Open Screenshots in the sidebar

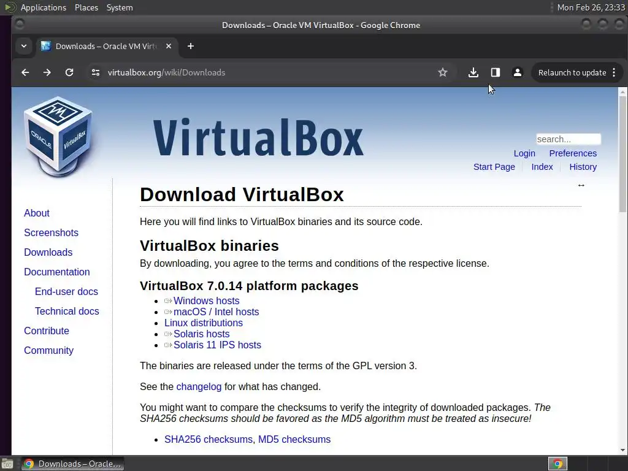[x=51, y=232]
